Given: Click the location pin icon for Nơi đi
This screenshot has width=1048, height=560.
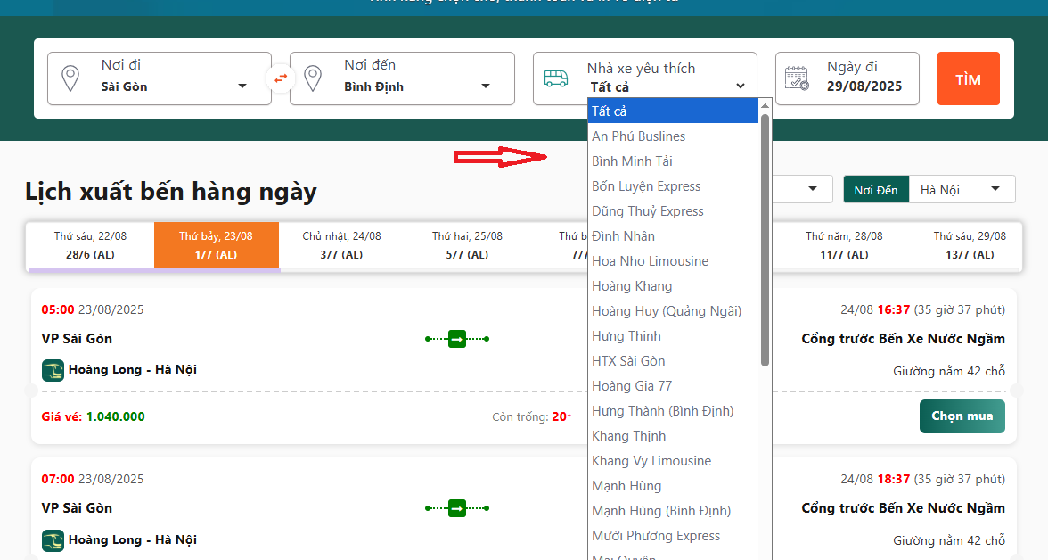Looking at the screenshot, I should (x=70, y=78).
